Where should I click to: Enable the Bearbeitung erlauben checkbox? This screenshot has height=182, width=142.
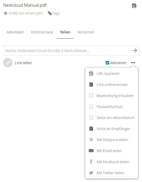tap(91, 95)
